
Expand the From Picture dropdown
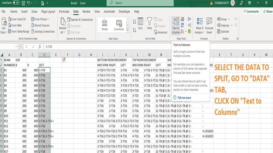point(48,19)
